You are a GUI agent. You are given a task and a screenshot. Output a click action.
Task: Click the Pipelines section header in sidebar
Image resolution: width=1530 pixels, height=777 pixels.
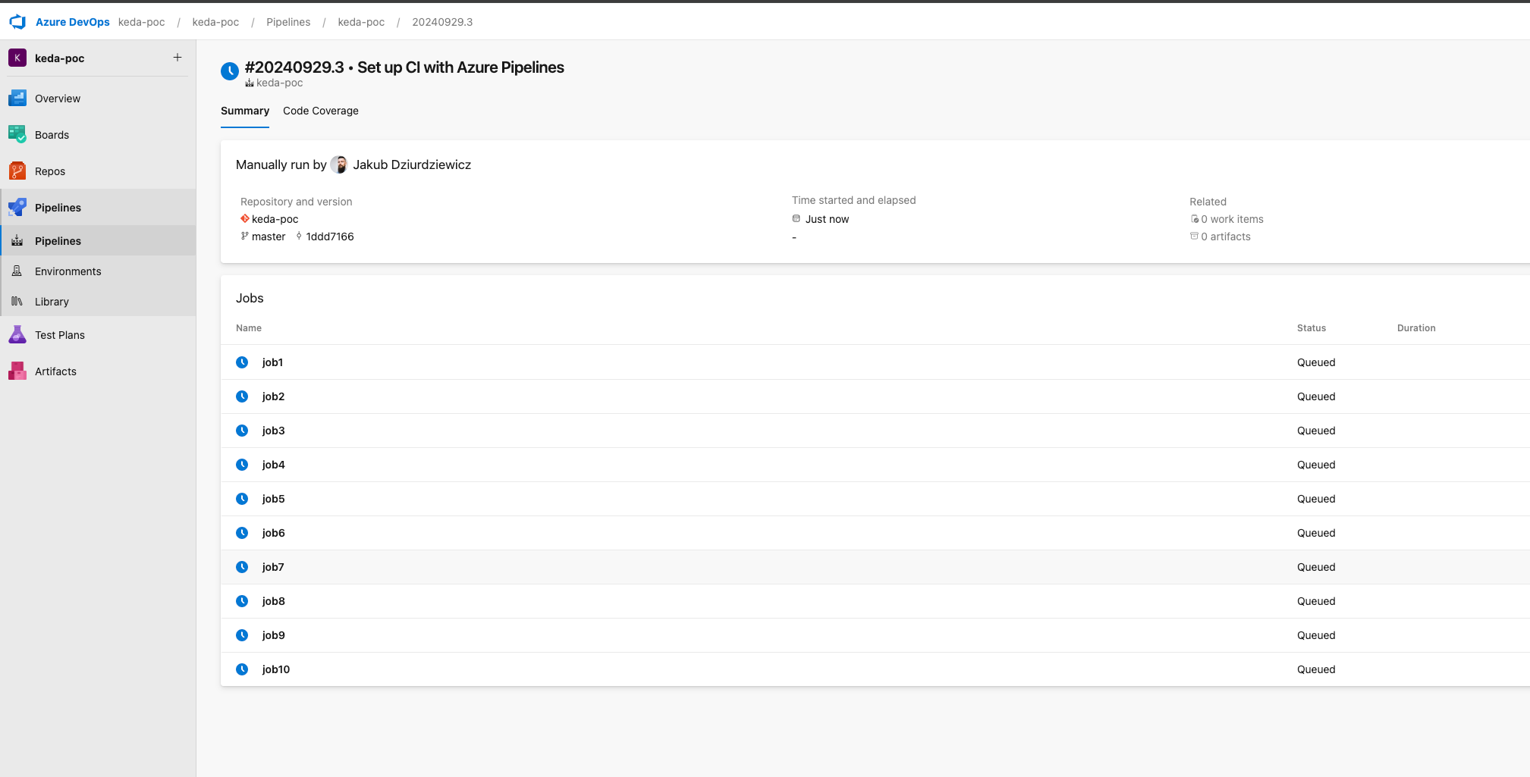[98, 208]
